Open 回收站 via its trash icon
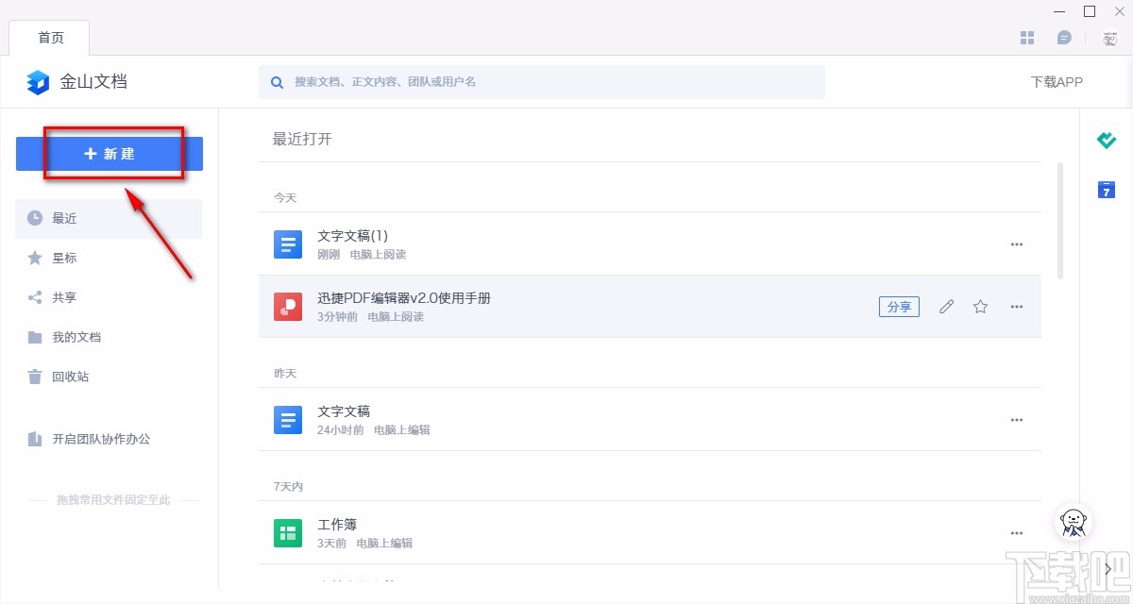The height and width of the screenshot is (604, 1133). (33, 377)
